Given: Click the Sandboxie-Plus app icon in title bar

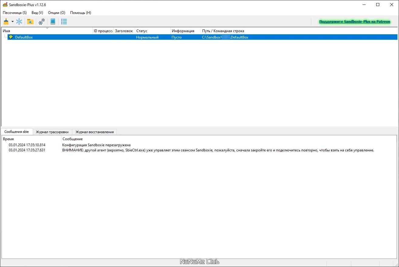Looking at the screenshot, I should click(5, 5).
